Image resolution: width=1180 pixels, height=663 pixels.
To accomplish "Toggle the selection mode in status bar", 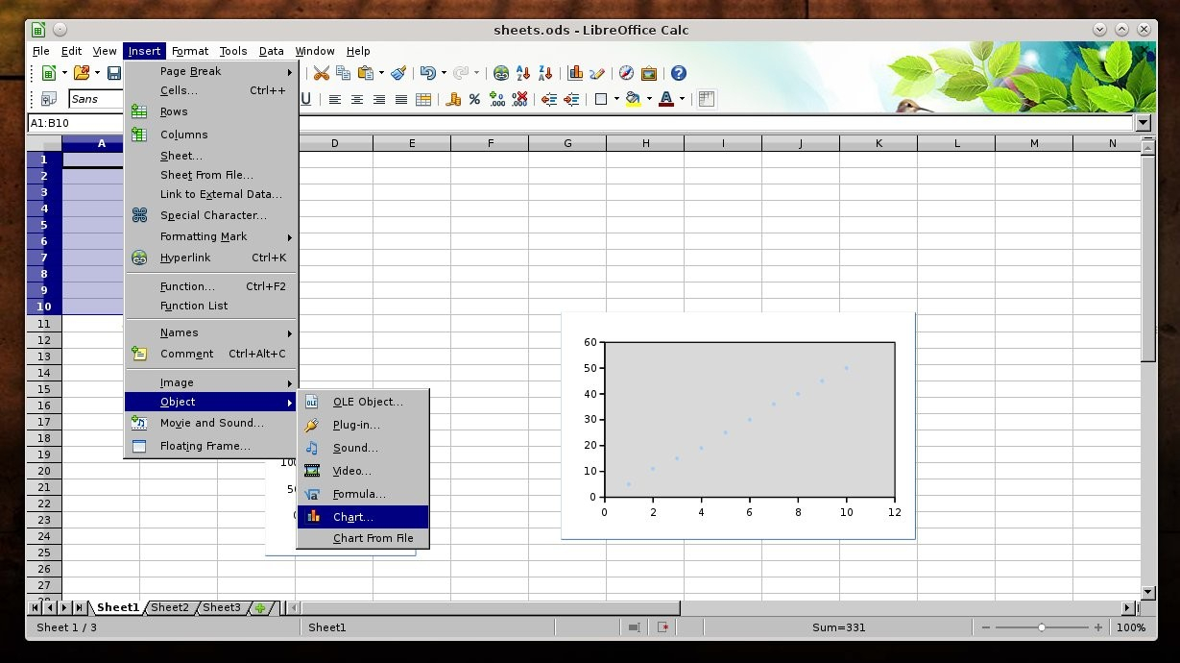I will coord(634,627).
